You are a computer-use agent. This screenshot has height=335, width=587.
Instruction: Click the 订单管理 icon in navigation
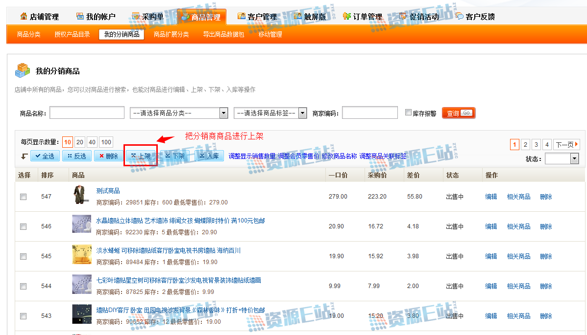pyautogui.click(x=347, y=16)
